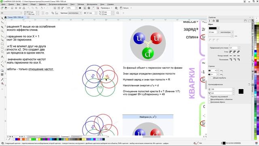This screenshot has width=259, height=146.
Task: Select the Crop tool in toolbox
Action: (2, 27)
